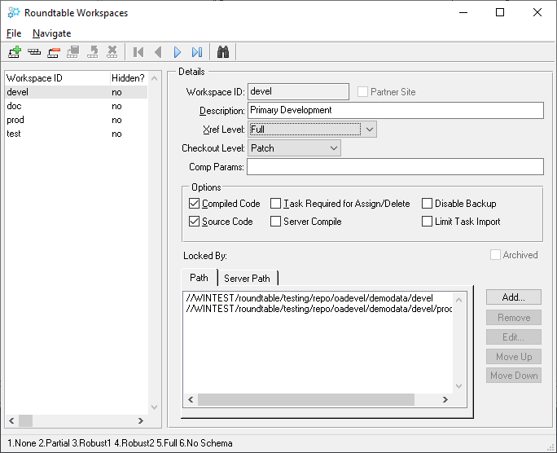Click the delete workspace toolbar icon

click(54, 52)
